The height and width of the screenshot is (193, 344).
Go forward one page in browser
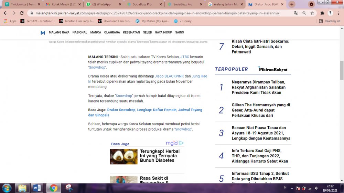pos(14,13)
